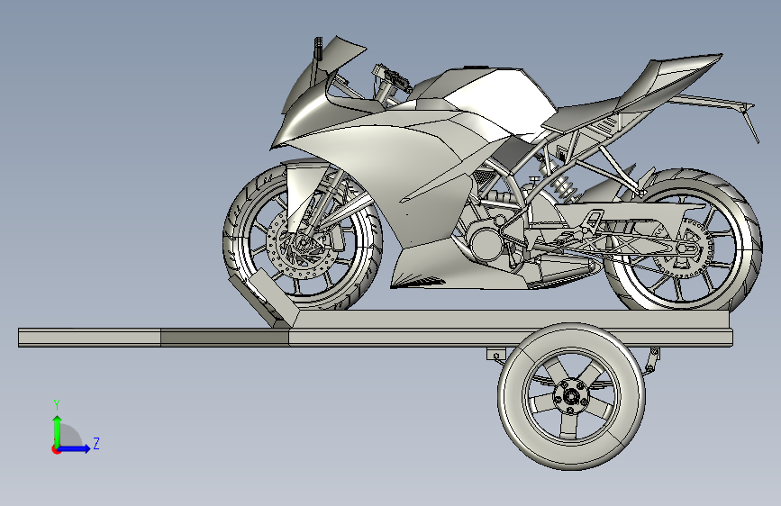Select the front fender over the front wheel
Screen dimensions: 781x506
point(304,185)
